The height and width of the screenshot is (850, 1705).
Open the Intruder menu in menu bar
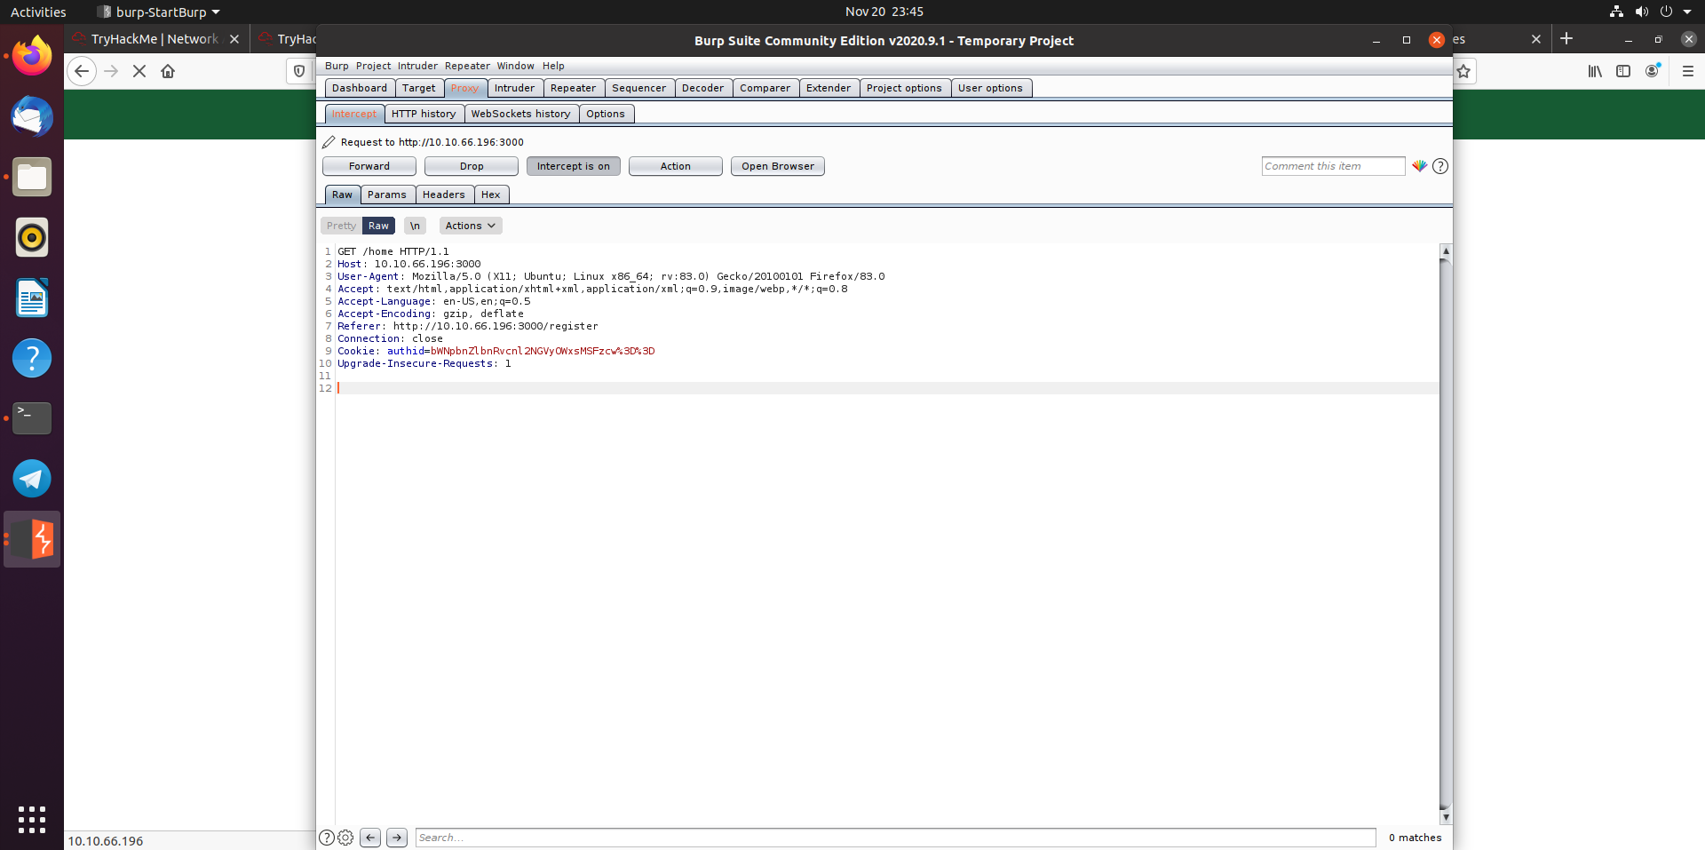click(417, 66)
